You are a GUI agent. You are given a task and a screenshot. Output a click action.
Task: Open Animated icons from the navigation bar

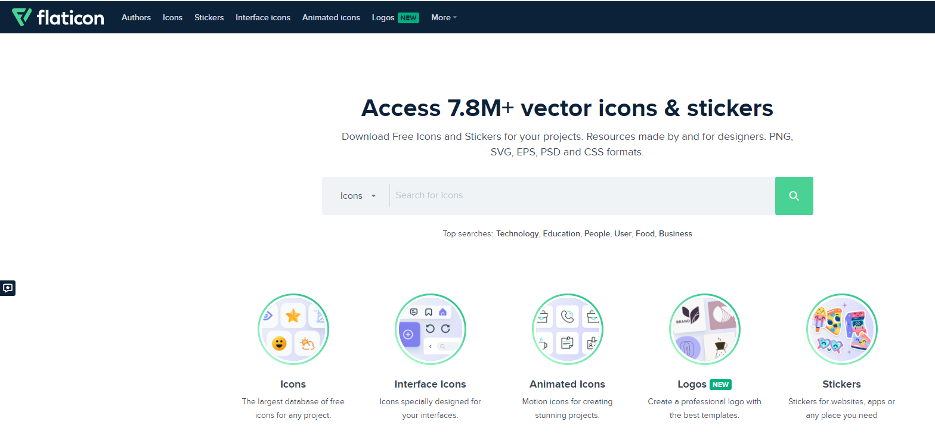(x=331, y=18)
